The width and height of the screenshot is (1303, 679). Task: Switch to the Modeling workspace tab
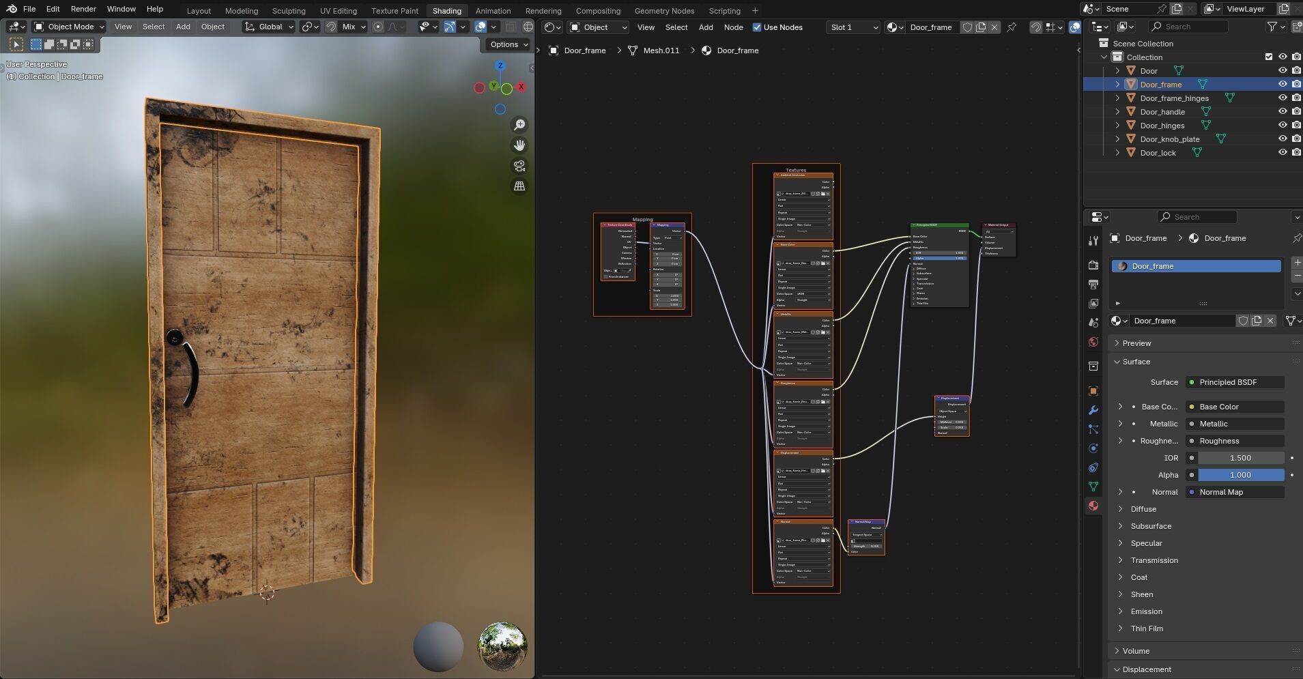coord(242,10)
